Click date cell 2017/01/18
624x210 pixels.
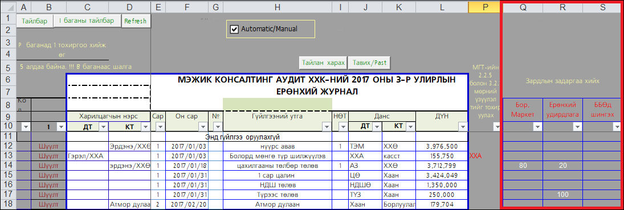(187, 166)
